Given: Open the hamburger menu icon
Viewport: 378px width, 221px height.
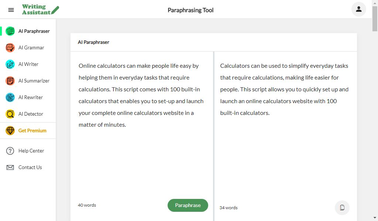Looking at the screenshot, I should 11,10.
